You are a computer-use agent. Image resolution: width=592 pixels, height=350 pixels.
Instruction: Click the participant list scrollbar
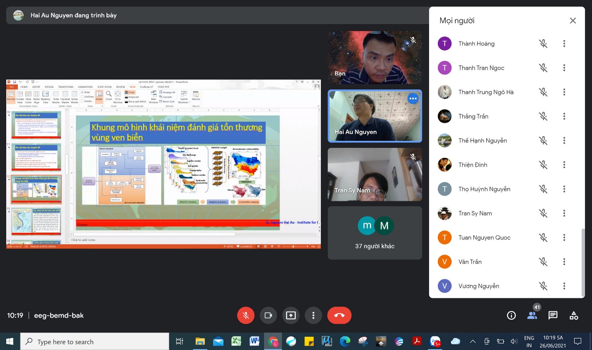[x=583, y=261]
